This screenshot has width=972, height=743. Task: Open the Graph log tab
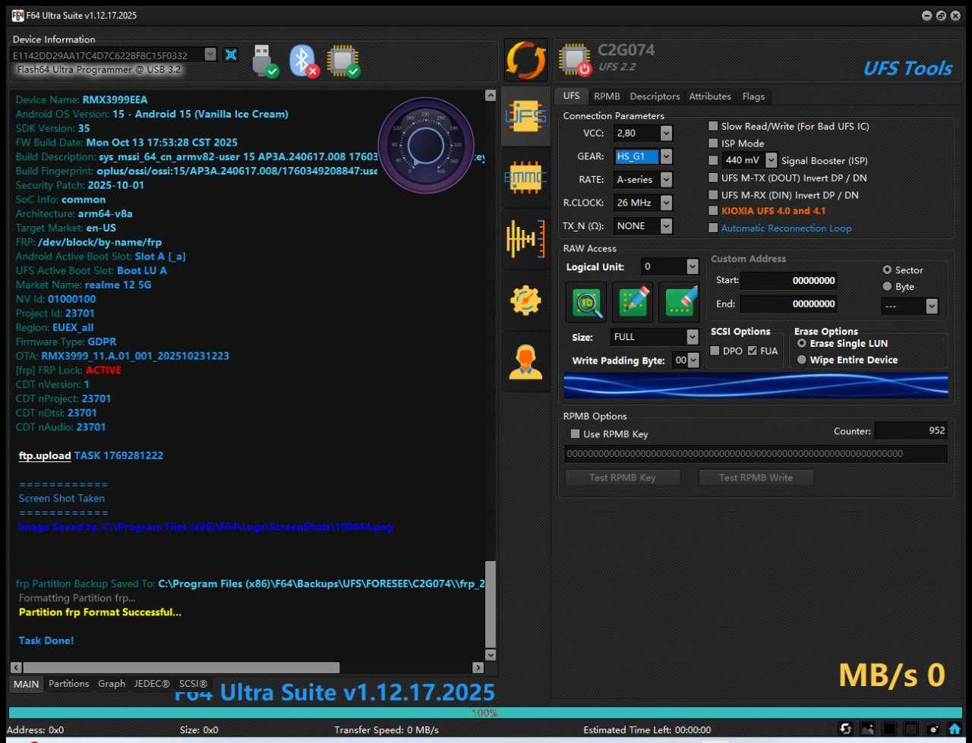pos(112,684)
